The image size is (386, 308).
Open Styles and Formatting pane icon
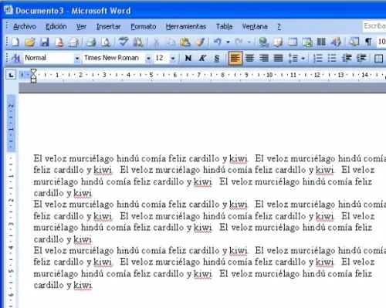coord(15,58)
